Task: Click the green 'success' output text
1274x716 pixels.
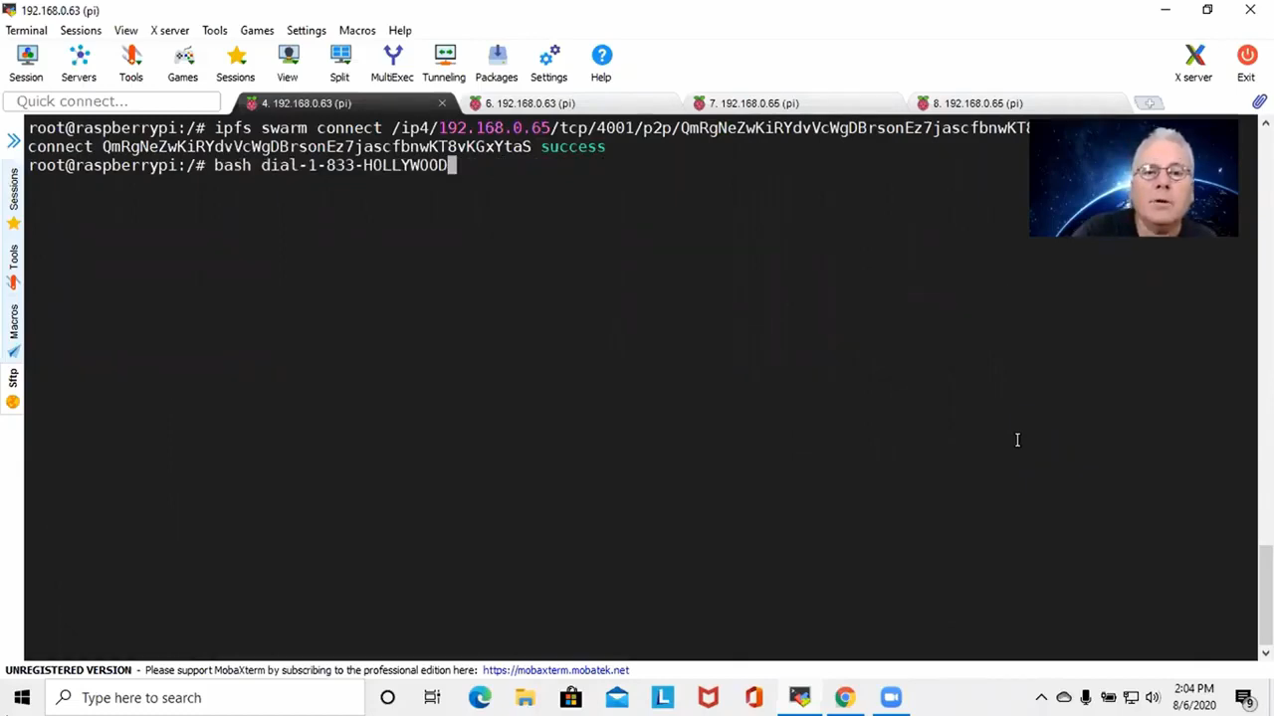Action: [573, 146]
